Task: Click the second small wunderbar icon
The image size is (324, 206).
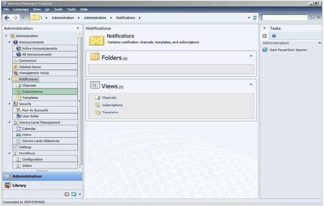Action: [x=73, y=194]
